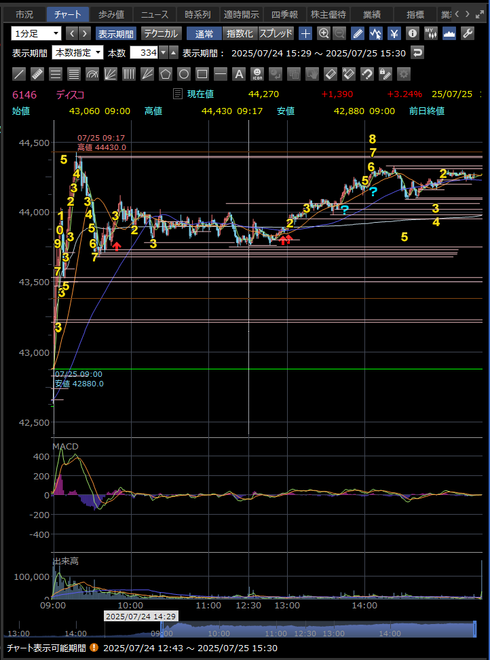Toggle the スプレッド chart mode

coord(276,34)
